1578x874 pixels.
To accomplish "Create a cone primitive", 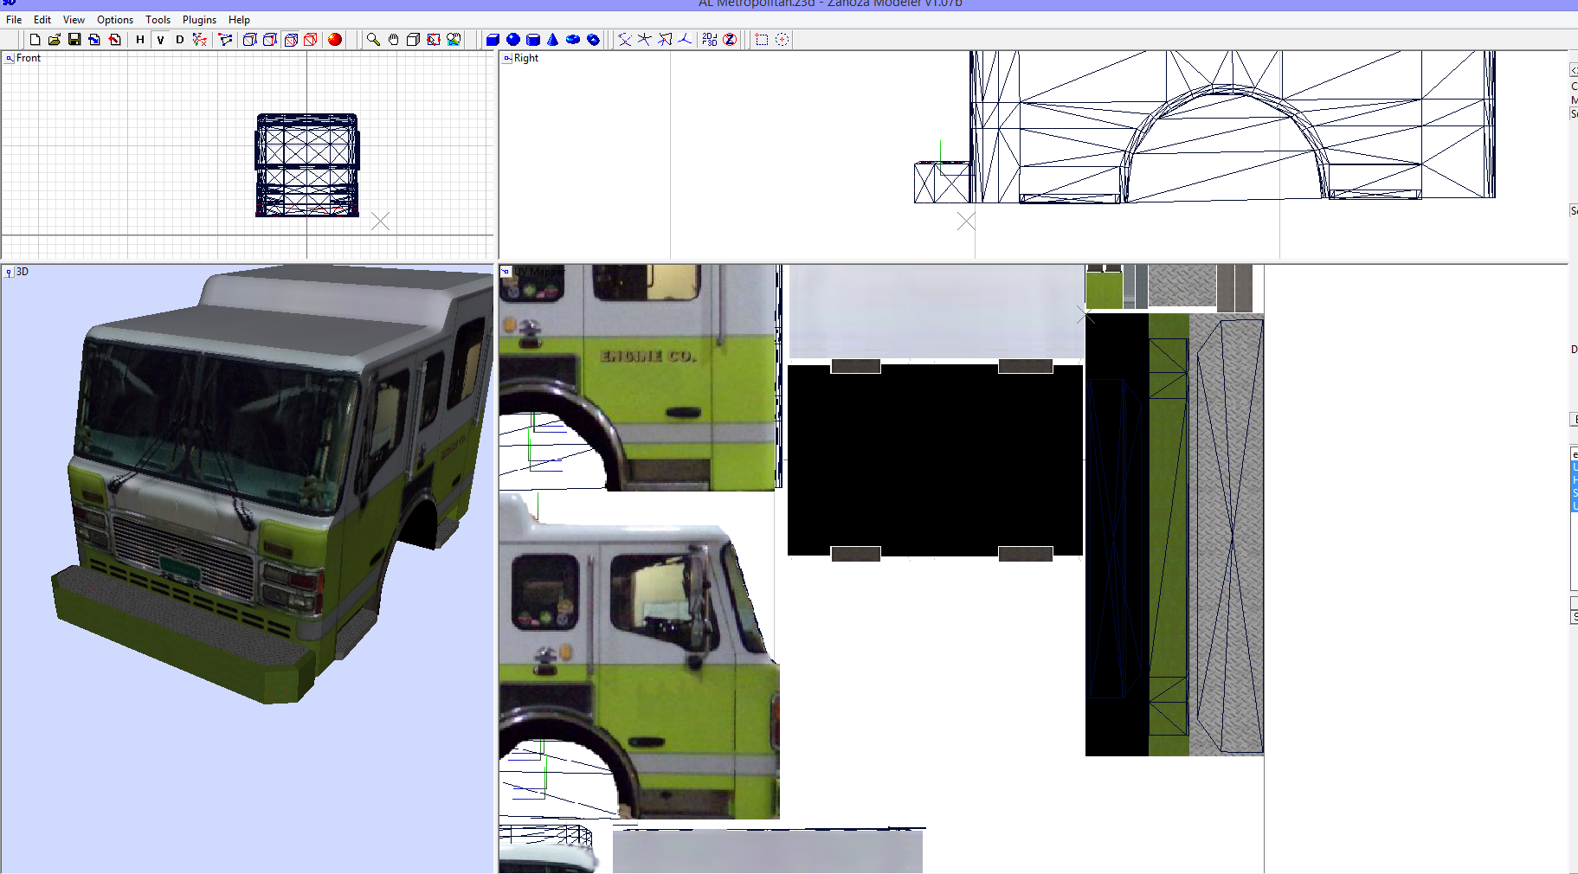I will (554, 39).
